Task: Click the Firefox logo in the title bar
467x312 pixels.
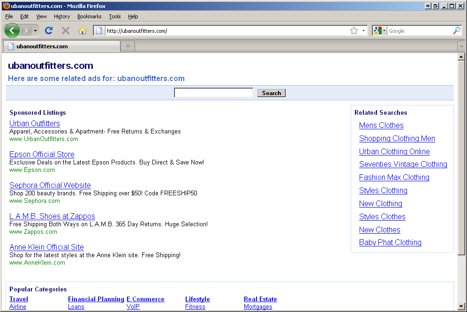Action: 6,6
